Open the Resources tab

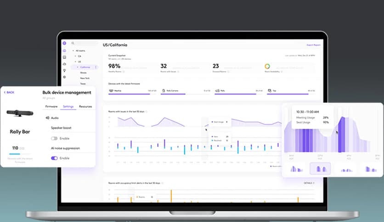coord(85,106)
